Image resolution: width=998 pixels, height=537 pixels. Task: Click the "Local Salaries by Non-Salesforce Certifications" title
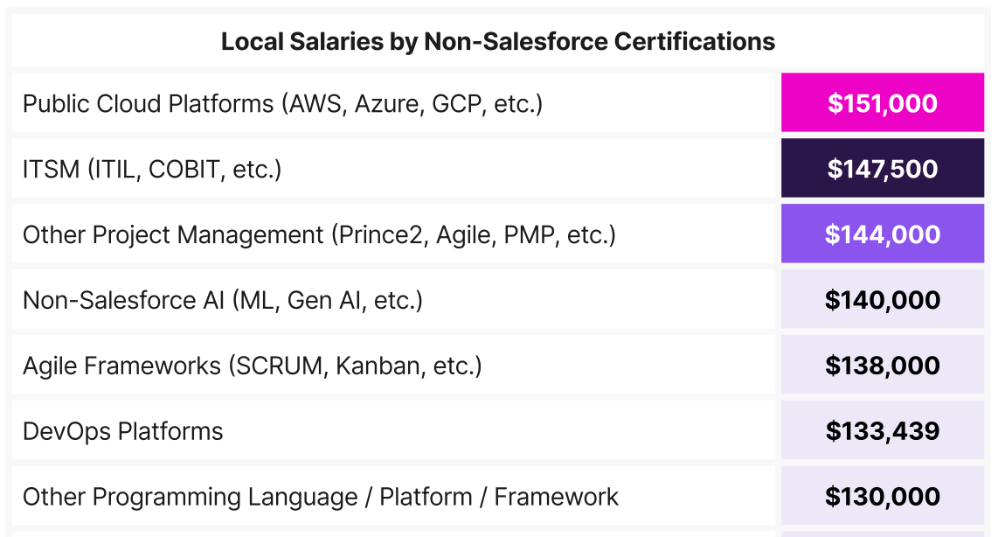tap(498, 41)
